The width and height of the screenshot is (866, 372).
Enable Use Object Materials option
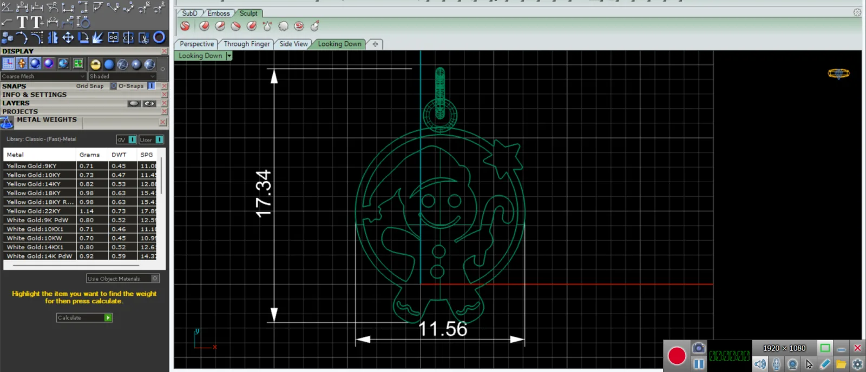155,278
